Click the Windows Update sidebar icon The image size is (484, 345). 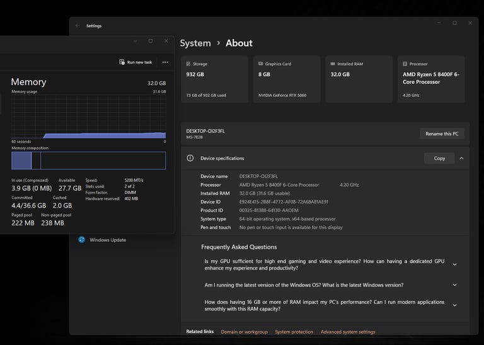pos(82,240)
